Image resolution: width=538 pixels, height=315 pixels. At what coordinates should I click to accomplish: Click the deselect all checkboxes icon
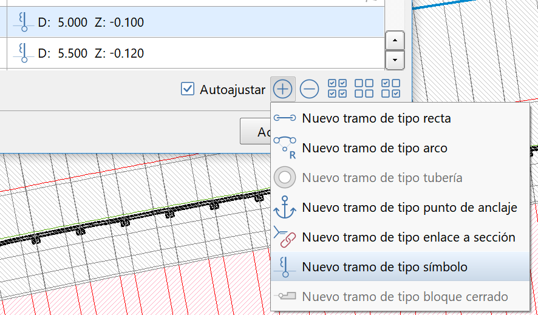point(364,89)
